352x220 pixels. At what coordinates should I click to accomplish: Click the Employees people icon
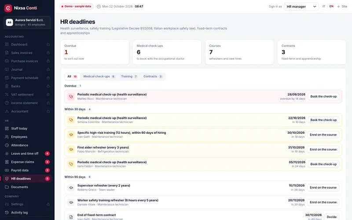pyautogui.click(x=7, y=137)
